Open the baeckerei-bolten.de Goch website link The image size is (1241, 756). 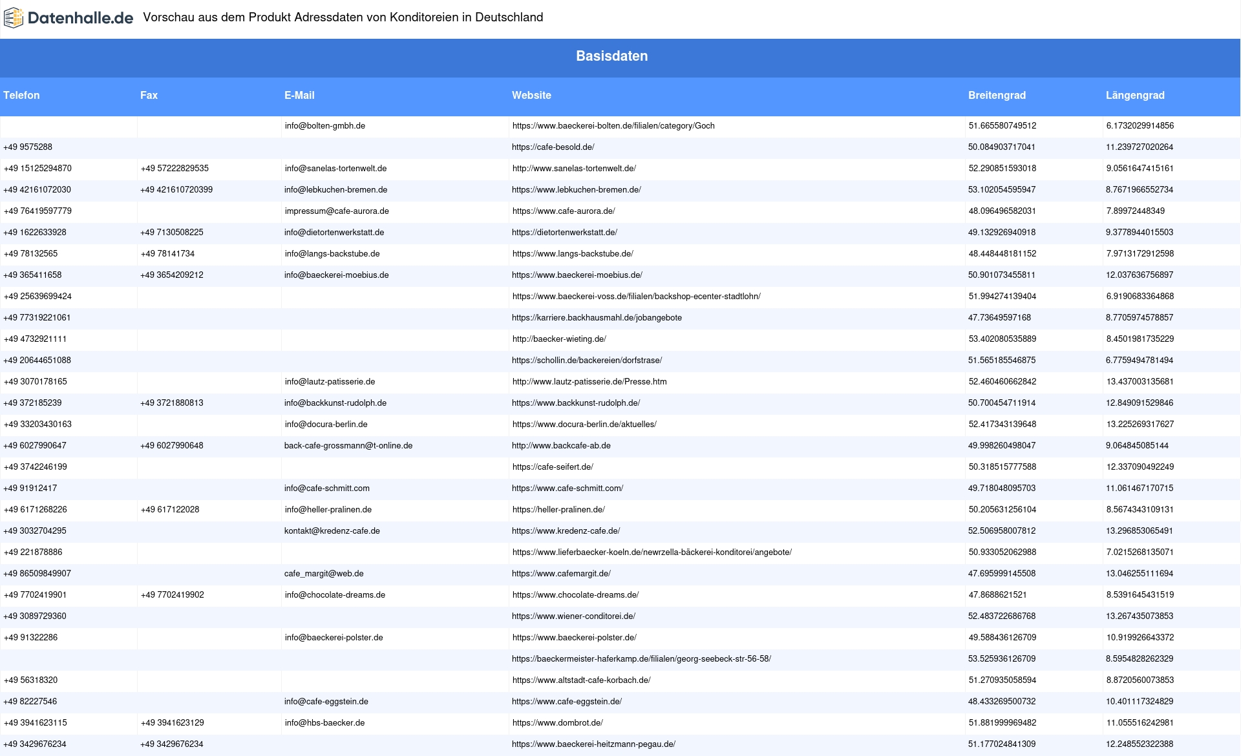[613, 126]
